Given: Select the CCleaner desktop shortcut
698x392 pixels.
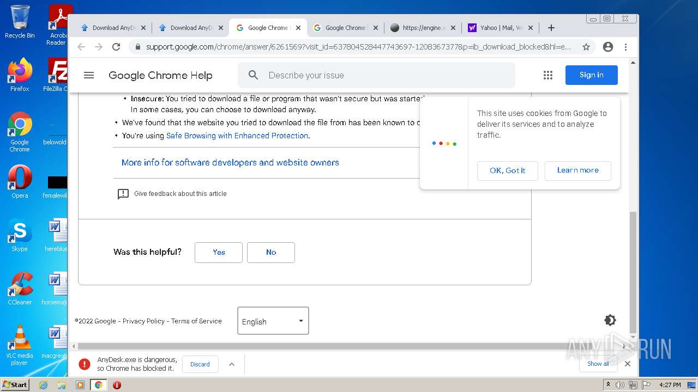Looking at the screenshot, I should 20,289.
